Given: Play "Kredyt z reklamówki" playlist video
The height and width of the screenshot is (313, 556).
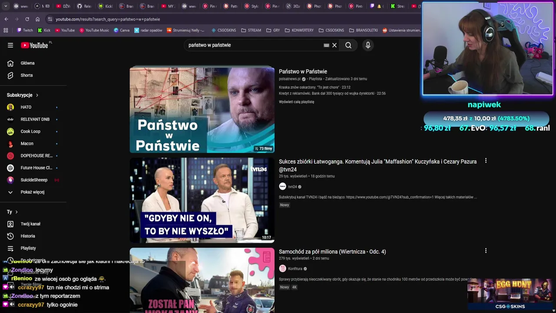Looking at the screenshot, I should (332, 93).
